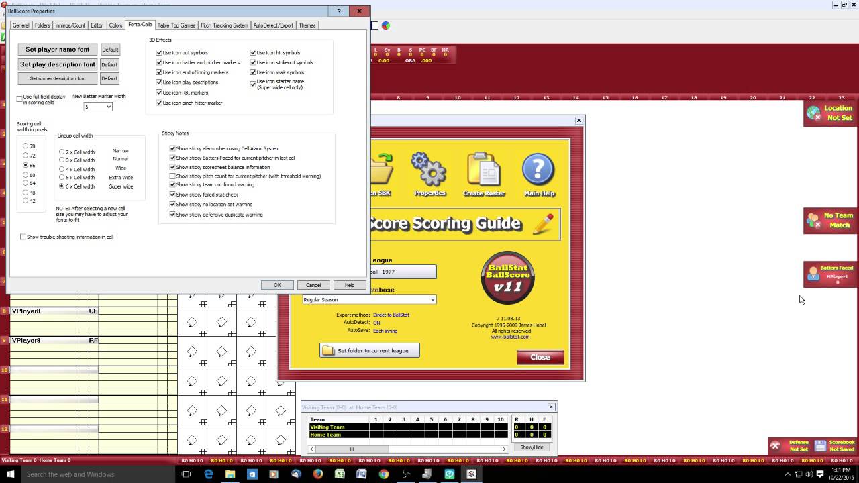Click the red Close button in the startup window
The height and width of the screenshot is (483, 859).
click(540, 357)
